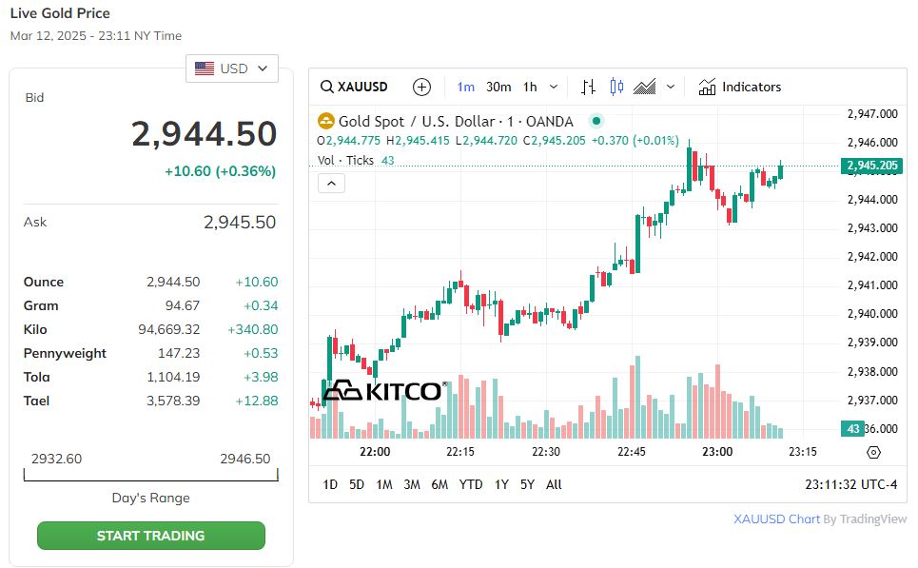Click the START TRADING button

(151, 536)
